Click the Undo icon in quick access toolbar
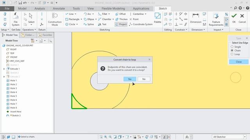The width and height of the screenshot is (250, 140). point(25,3)
